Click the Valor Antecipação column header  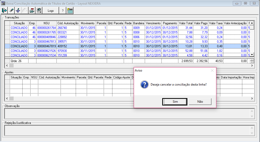pyautogui.click(x=235, y=23)
